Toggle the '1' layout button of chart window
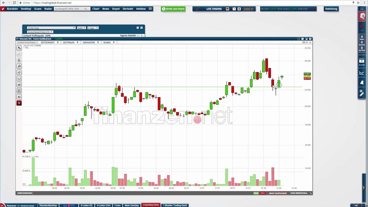The width and height of the screenshot is (368, 207). click(302, 39)
